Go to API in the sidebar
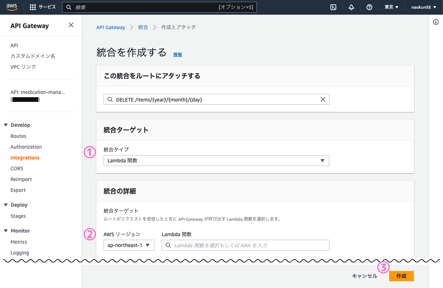 [x=14, y=45]
